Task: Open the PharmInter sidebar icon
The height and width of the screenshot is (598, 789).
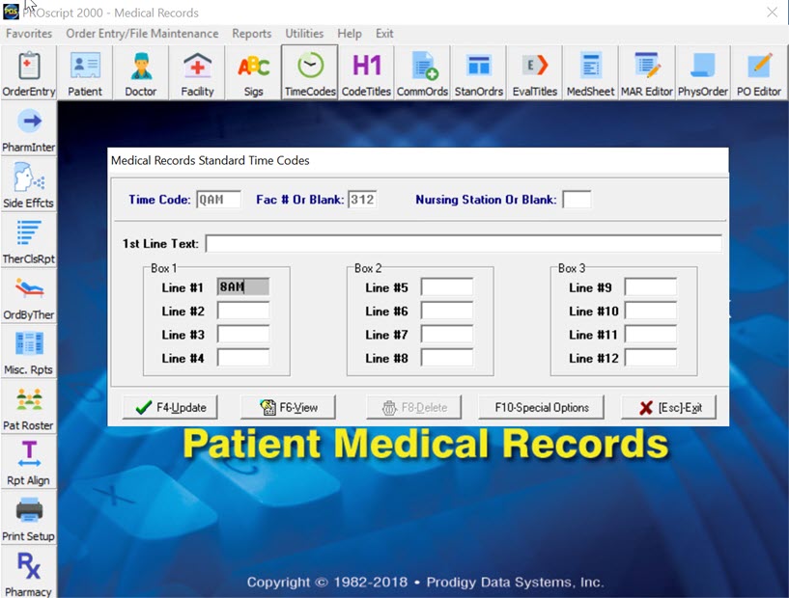Action: (28, 128)
